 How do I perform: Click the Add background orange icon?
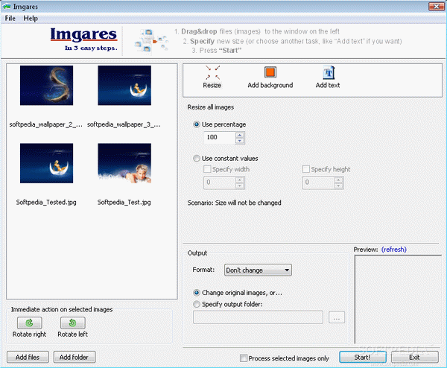[x=270, y=73]
